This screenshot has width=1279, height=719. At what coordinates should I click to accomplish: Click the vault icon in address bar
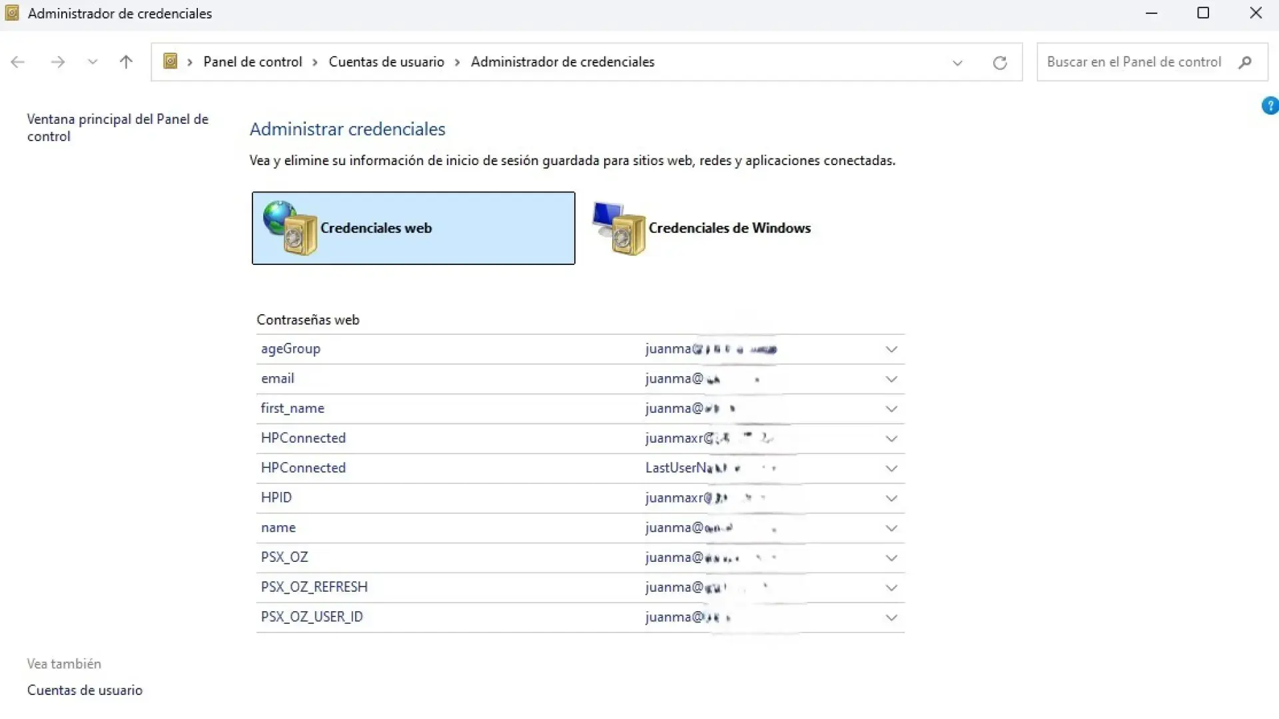pos(171,61)
